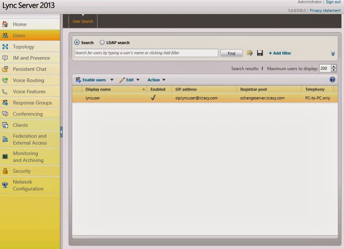Click the Enable users button label
Screen dimensions: 344x249
coord(94,80)
